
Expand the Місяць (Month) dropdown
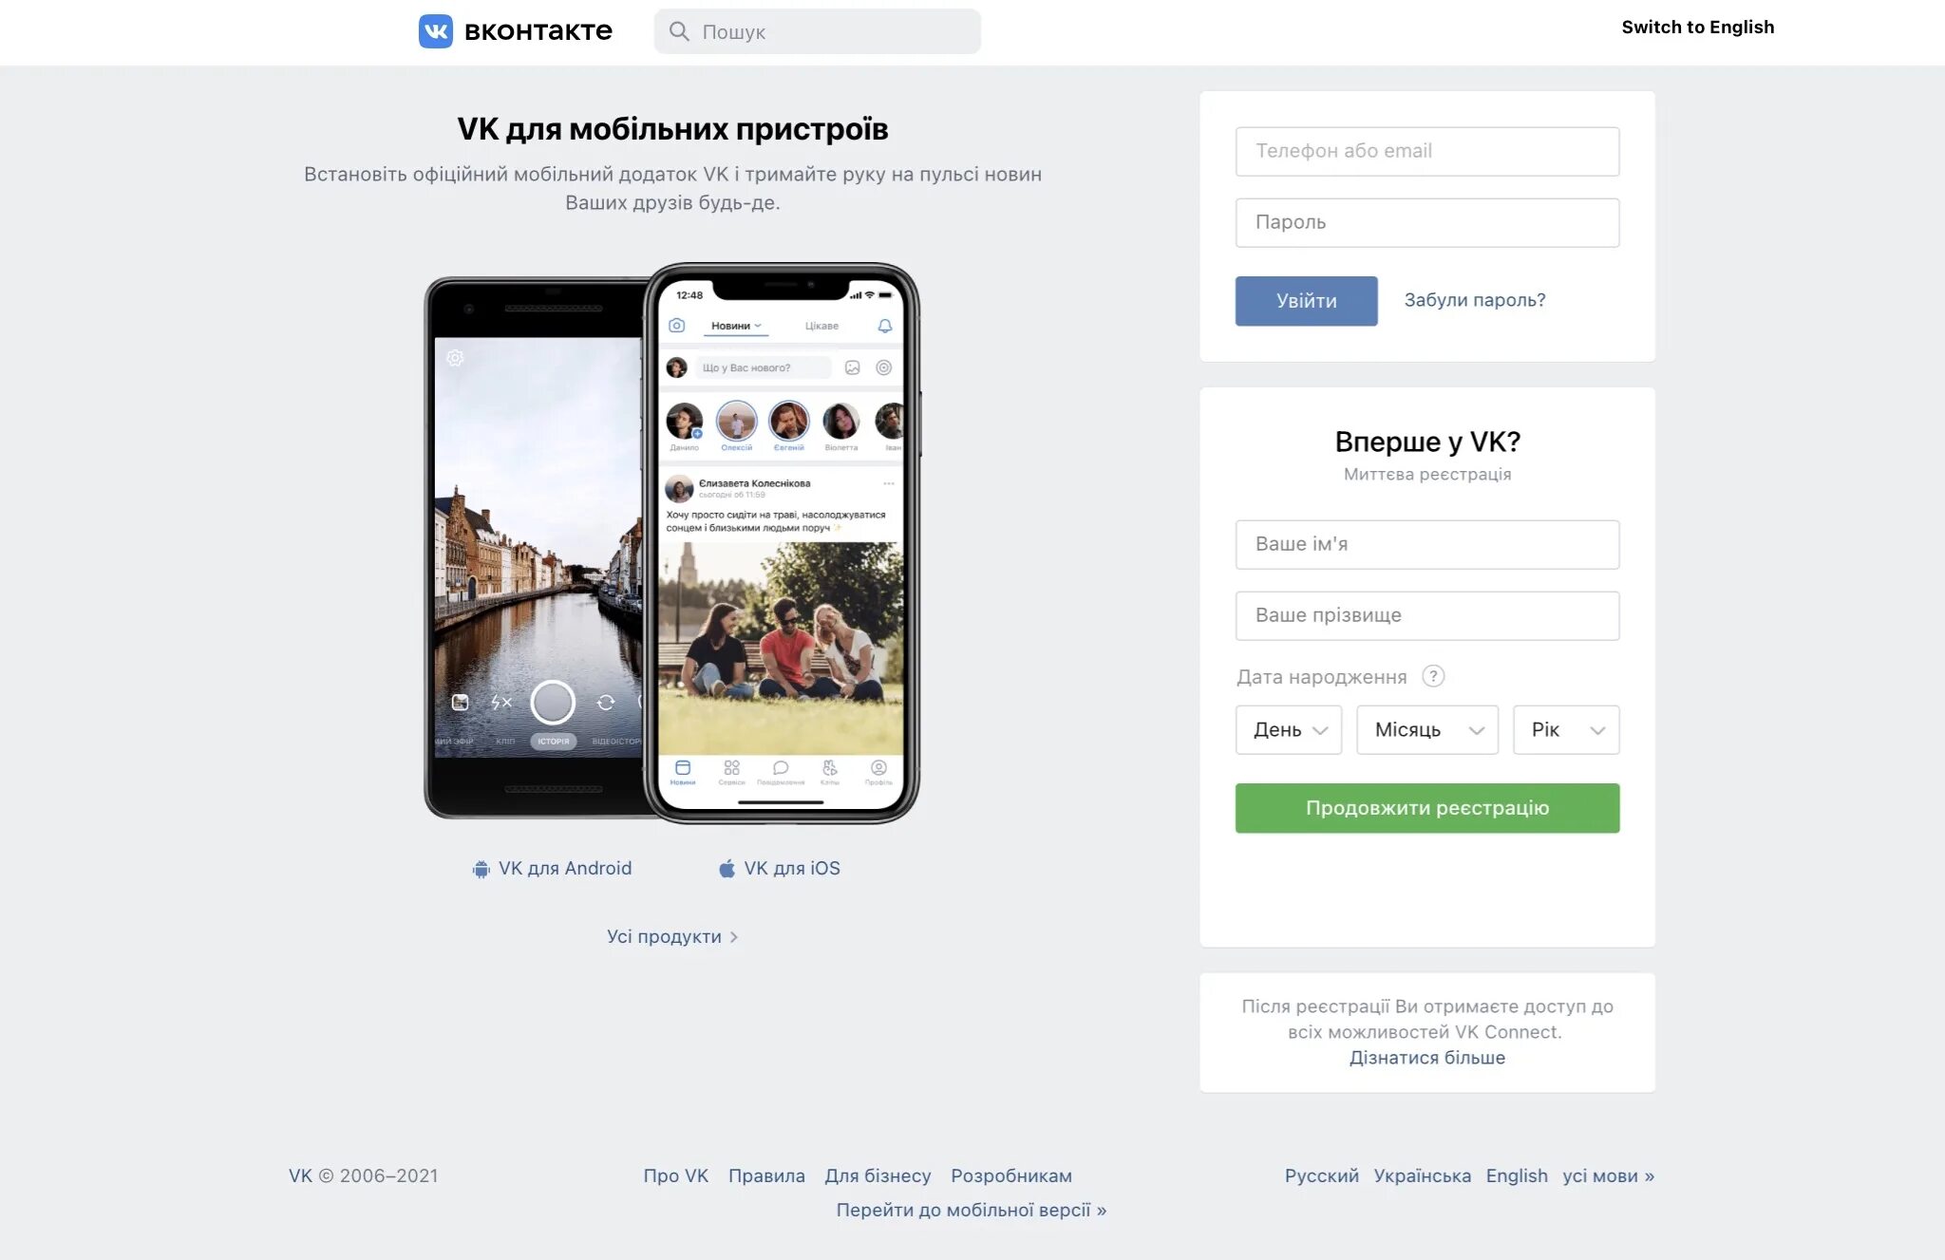click(x=1425, y=728)
